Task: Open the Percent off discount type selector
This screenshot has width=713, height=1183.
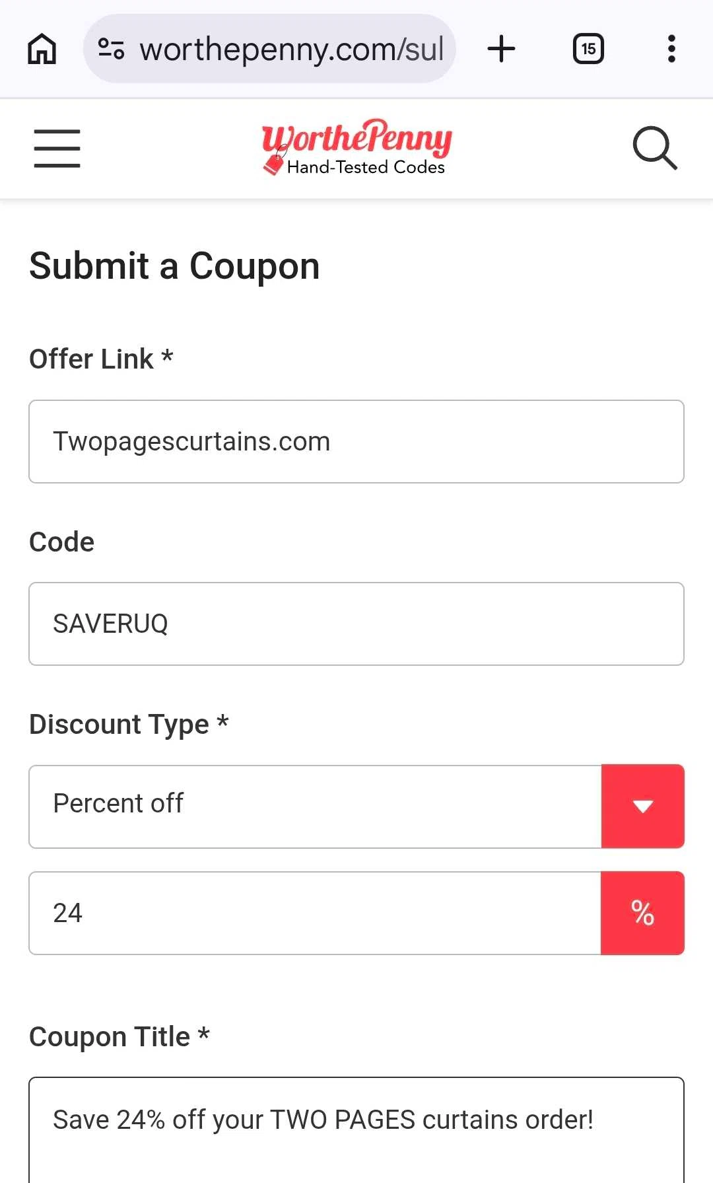Action: [315, 806]
